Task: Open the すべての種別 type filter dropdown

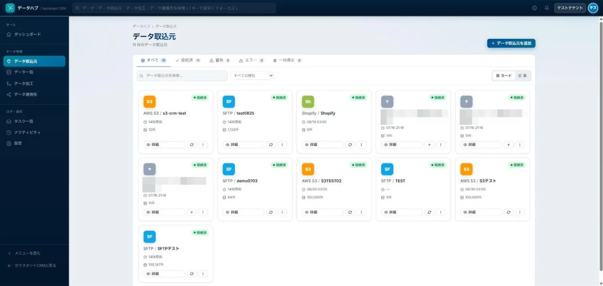Action: pos(252,76)
